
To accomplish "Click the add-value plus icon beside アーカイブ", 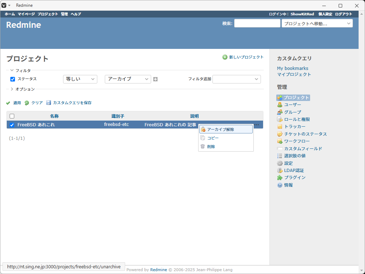I will [155, 79].
